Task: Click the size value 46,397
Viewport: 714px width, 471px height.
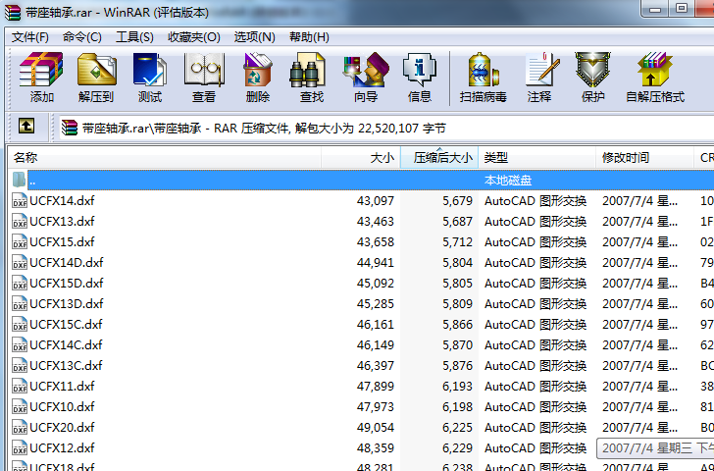Action: click(376, 365)
